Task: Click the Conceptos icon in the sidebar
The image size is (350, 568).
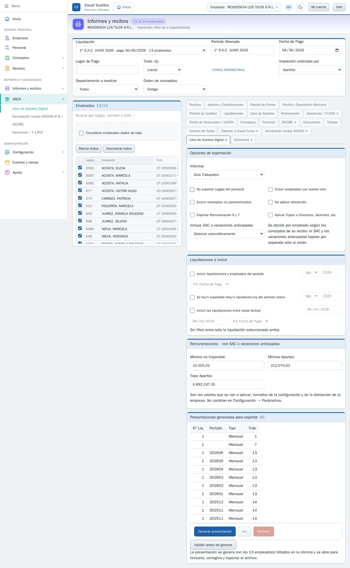Action: [7, 58]
